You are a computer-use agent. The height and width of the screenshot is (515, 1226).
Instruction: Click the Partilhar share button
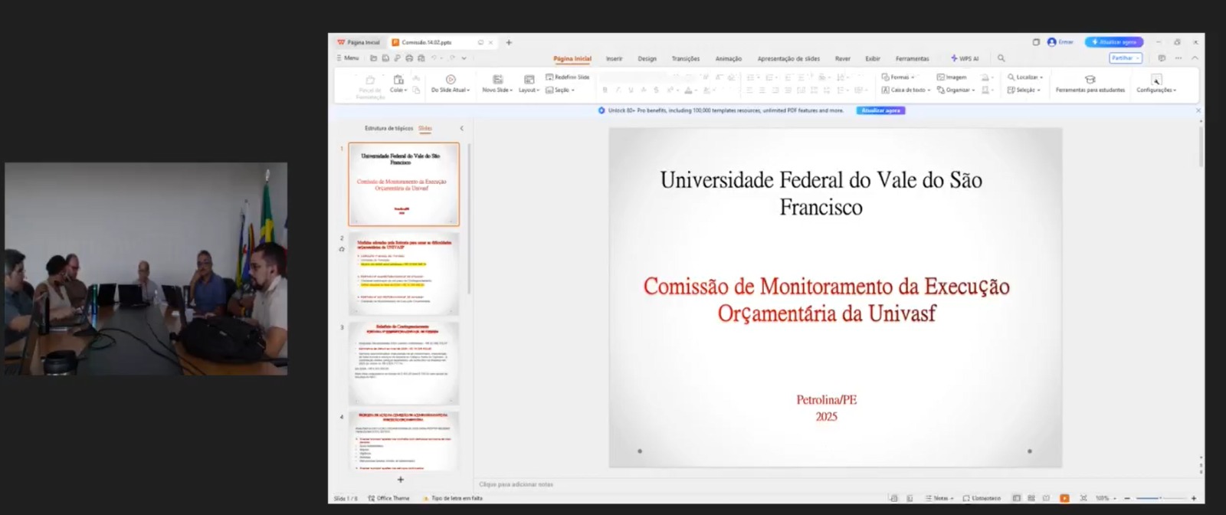[x=1126, y=58]
